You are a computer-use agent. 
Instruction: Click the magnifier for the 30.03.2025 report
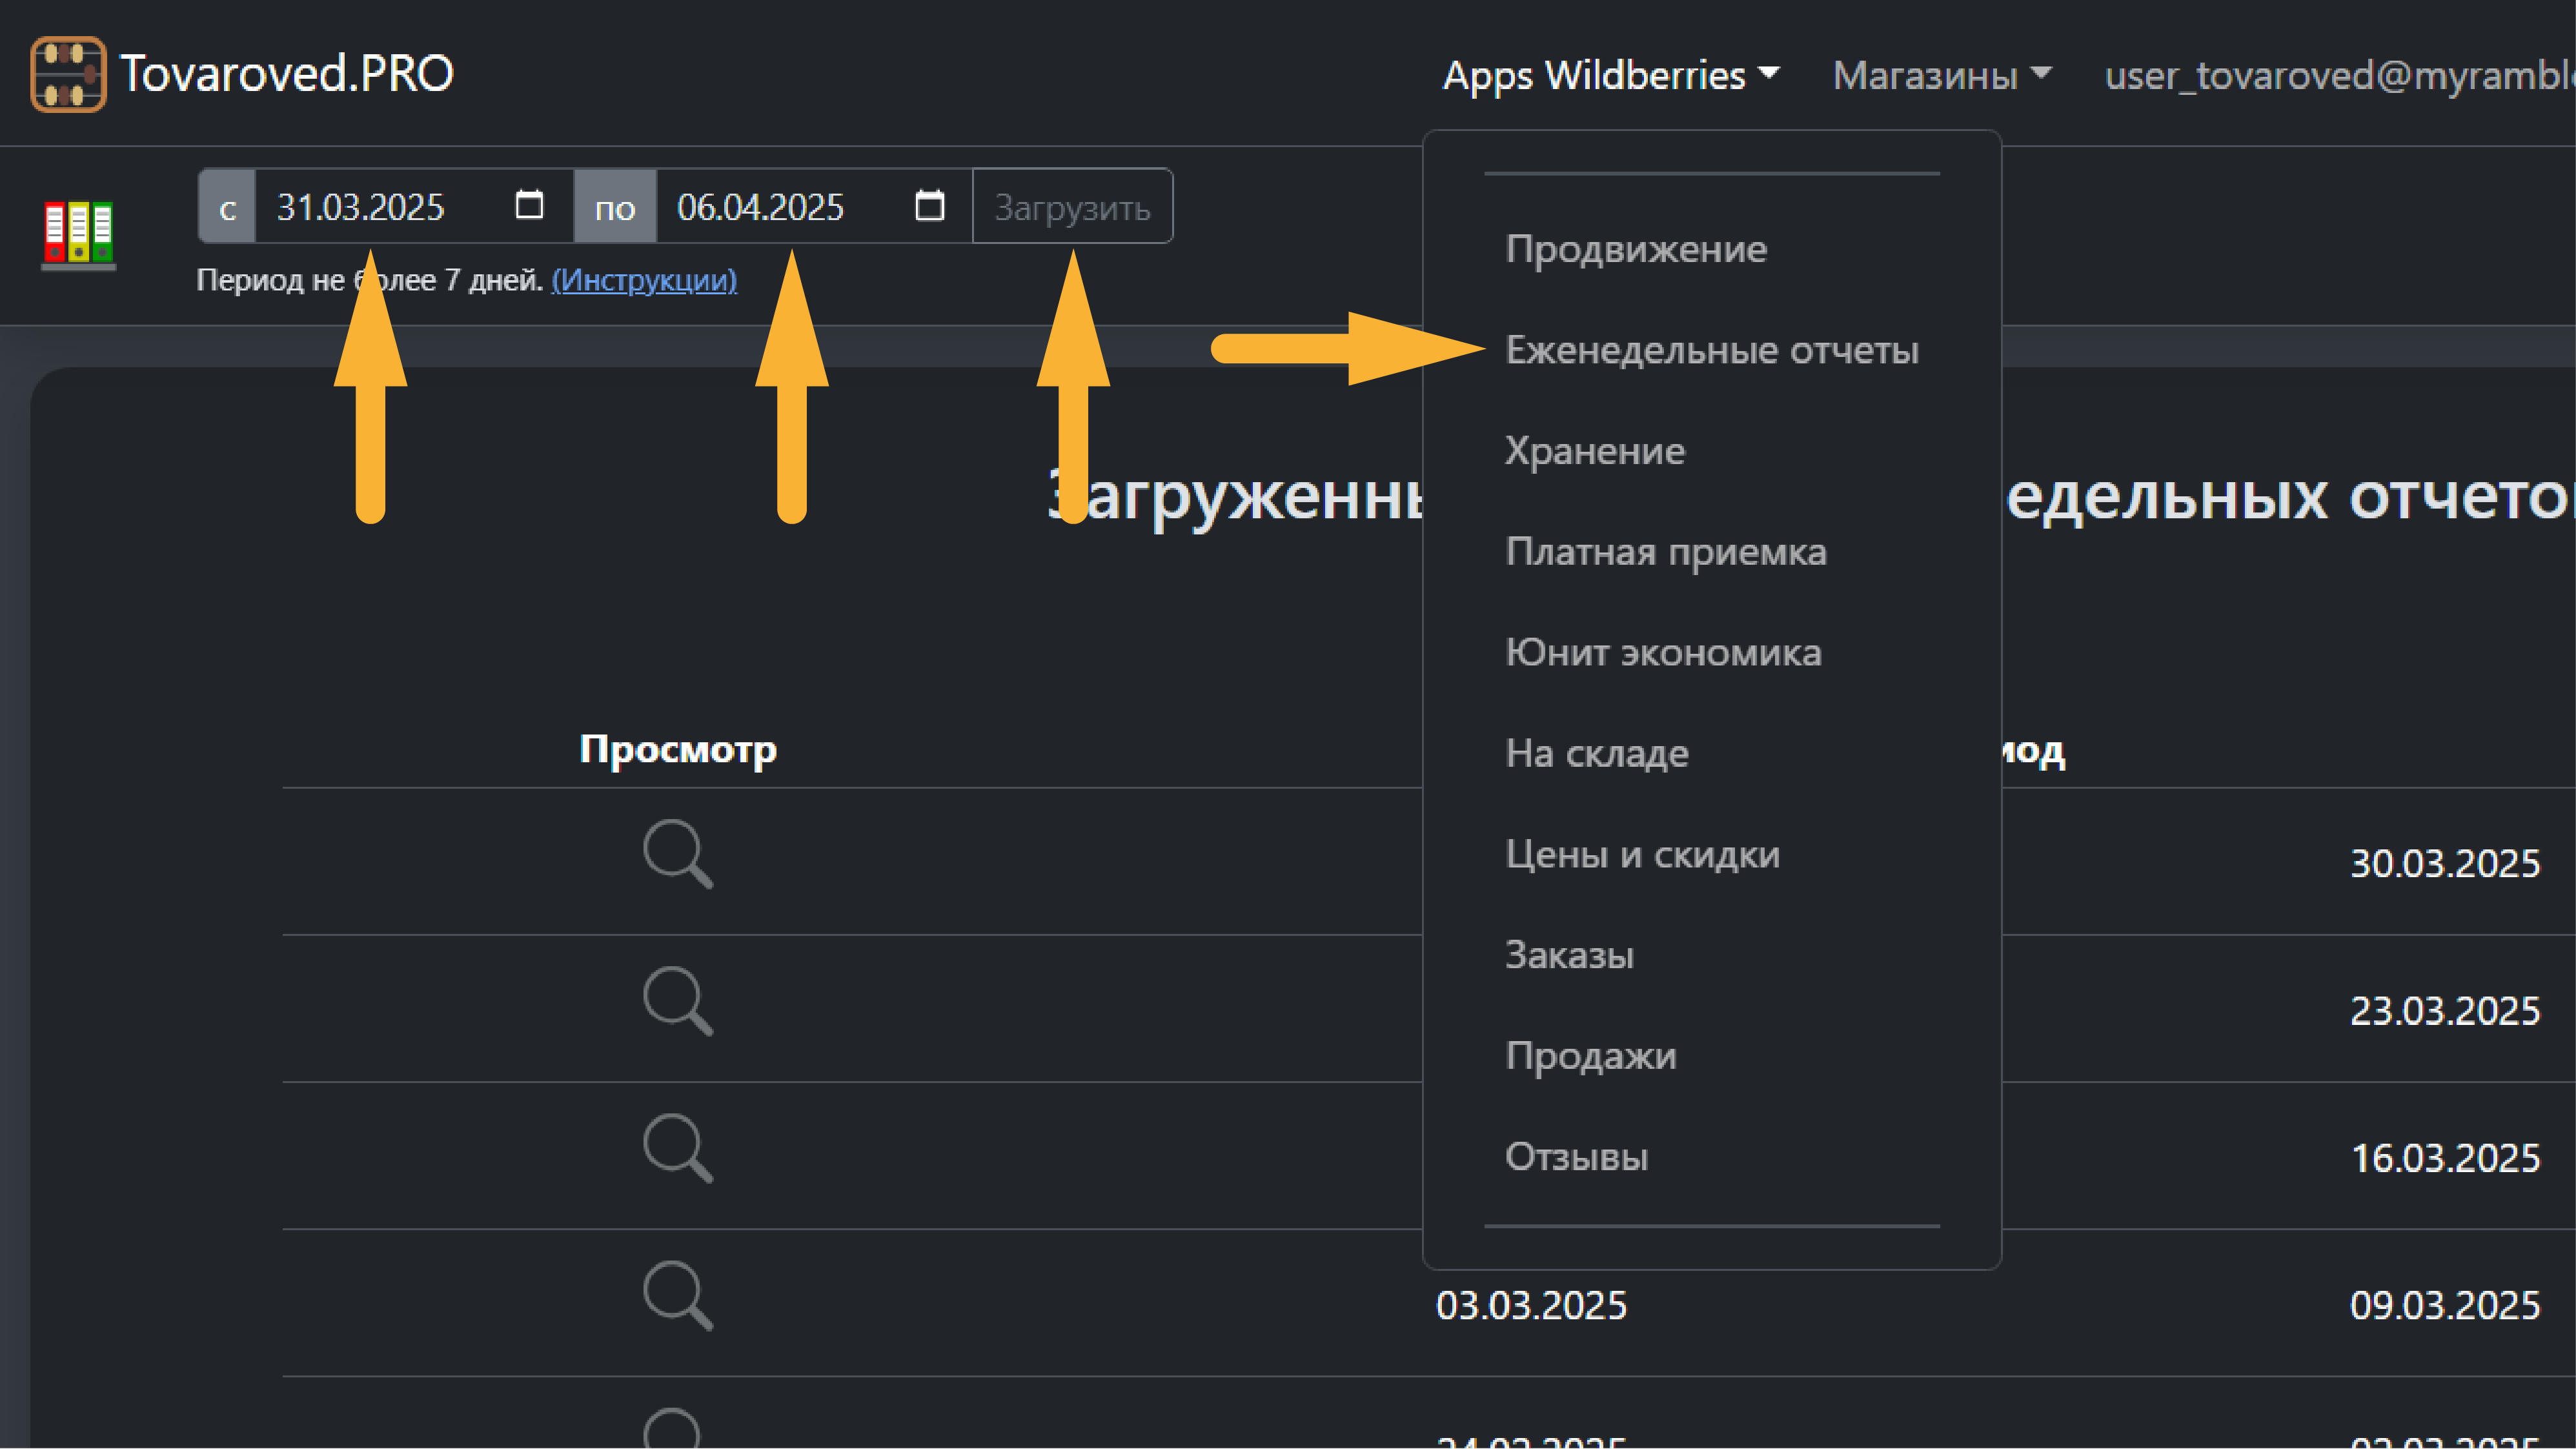pos(677,853)
